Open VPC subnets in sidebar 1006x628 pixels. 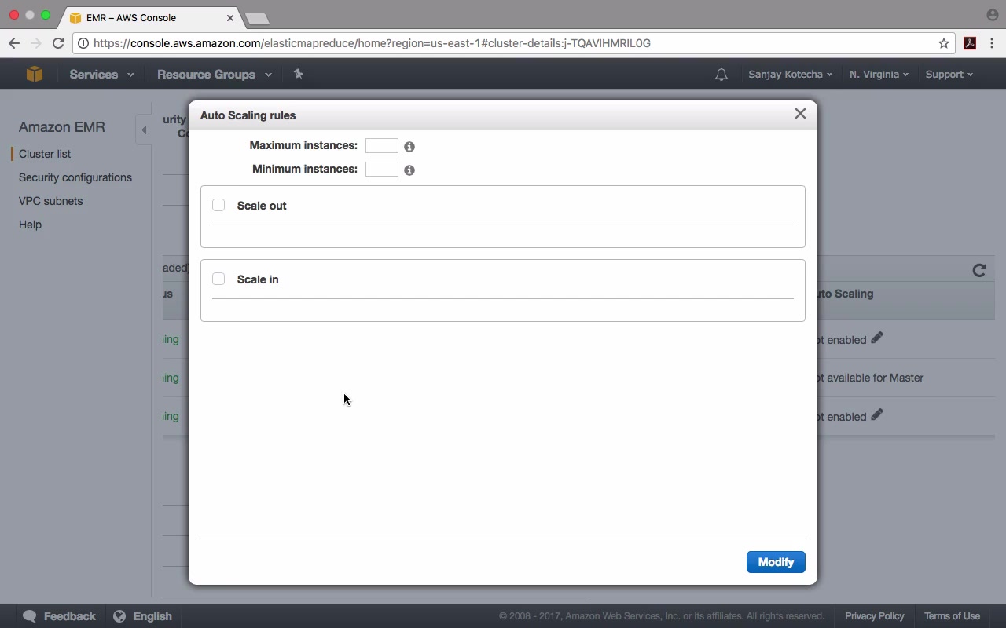[x=50, y=201]
